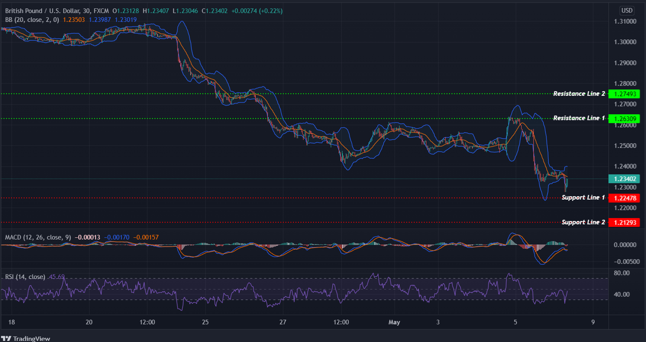Open the USD currency button on price scale
Viewport: 646px width, 342px height.
(x=627, y=11)
